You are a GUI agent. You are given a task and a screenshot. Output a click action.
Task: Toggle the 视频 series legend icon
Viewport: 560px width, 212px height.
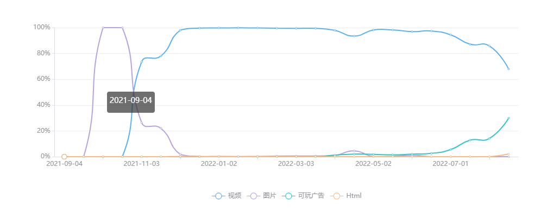tap(218, 196)
